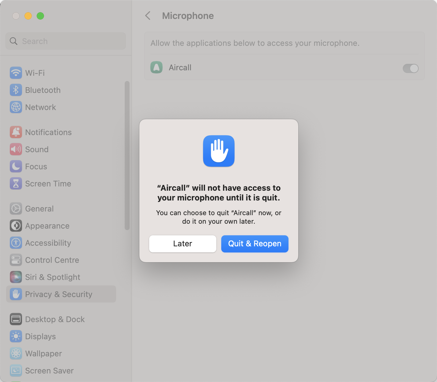Viewport: 437px width, 382px height.
Task: Click the General gear icon
Action: coord(16,208)
